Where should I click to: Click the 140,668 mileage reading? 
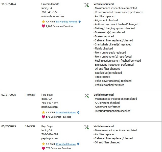(x=30, y=95)
